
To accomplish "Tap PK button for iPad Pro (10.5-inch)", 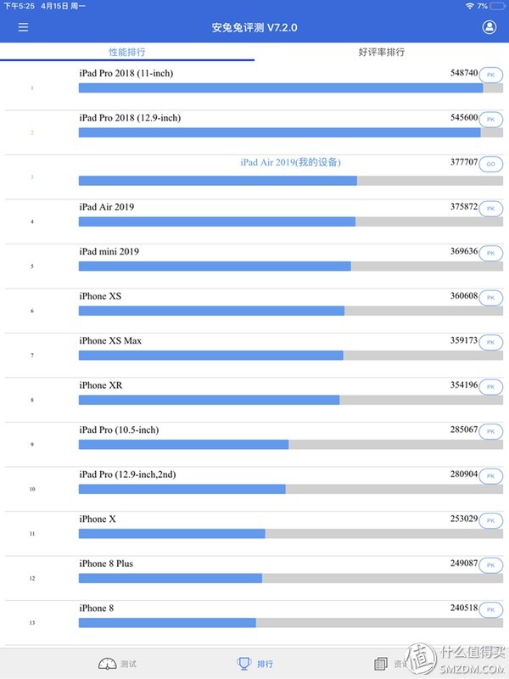I will point(490,432).
